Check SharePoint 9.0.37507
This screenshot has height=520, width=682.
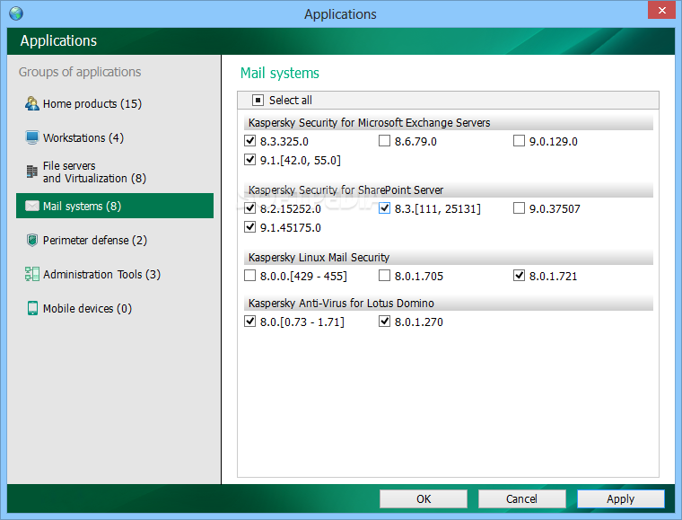coord(519,208)
